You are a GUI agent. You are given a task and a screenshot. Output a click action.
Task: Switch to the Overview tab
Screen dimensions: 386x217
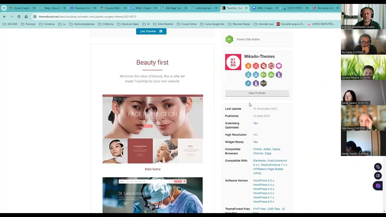coord(83,8)
